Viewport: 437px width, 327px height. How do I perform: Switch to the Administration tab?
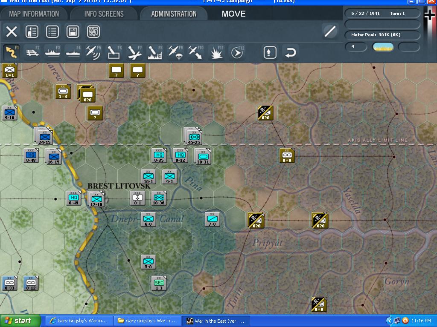[x=174, y=14]
